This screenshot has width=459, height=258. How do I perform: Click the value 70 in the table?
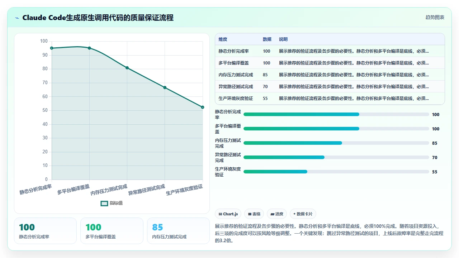click(x=265, y=87)
